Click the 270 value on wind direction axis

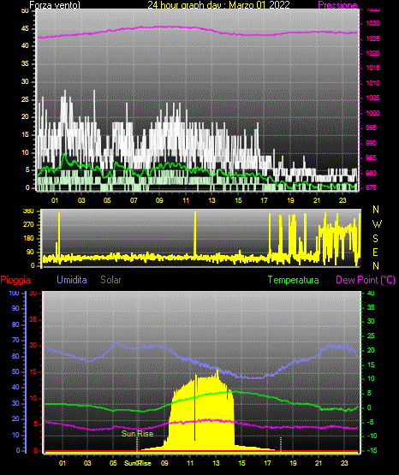28,225
